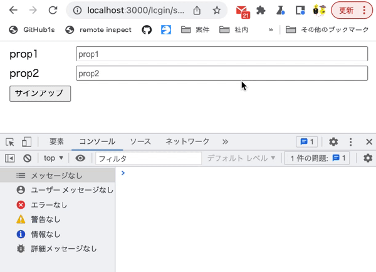Go back using the browser back arrow
Viewport: 376px width, 272px height.
(13, 10)
